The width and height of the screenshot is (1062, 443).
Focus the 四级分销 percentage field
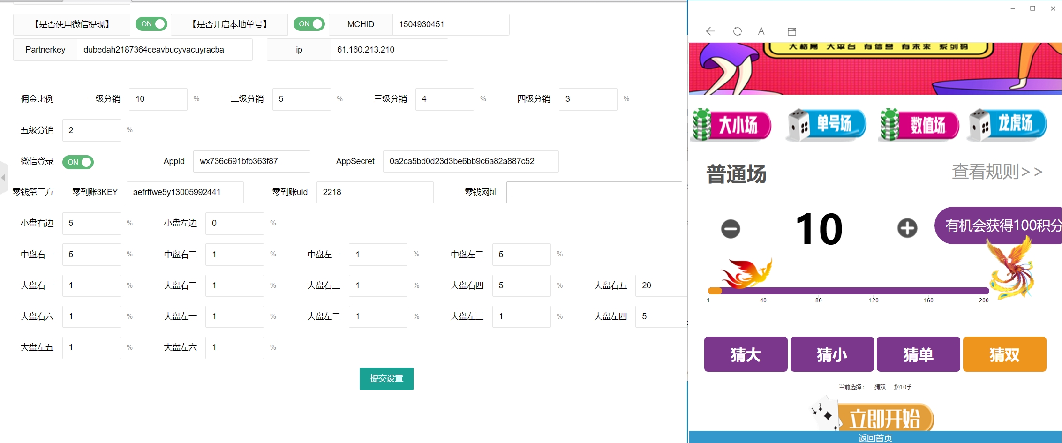588,99
